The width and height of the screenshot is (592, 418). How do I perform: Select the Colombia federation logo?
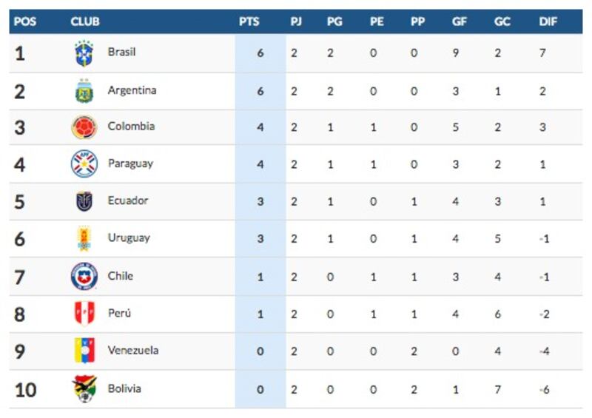pos(84,127)
